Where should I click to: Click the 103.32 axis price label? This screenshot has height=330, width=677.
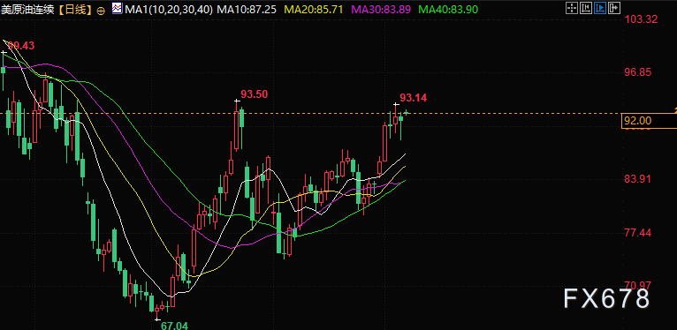(642, 19)
